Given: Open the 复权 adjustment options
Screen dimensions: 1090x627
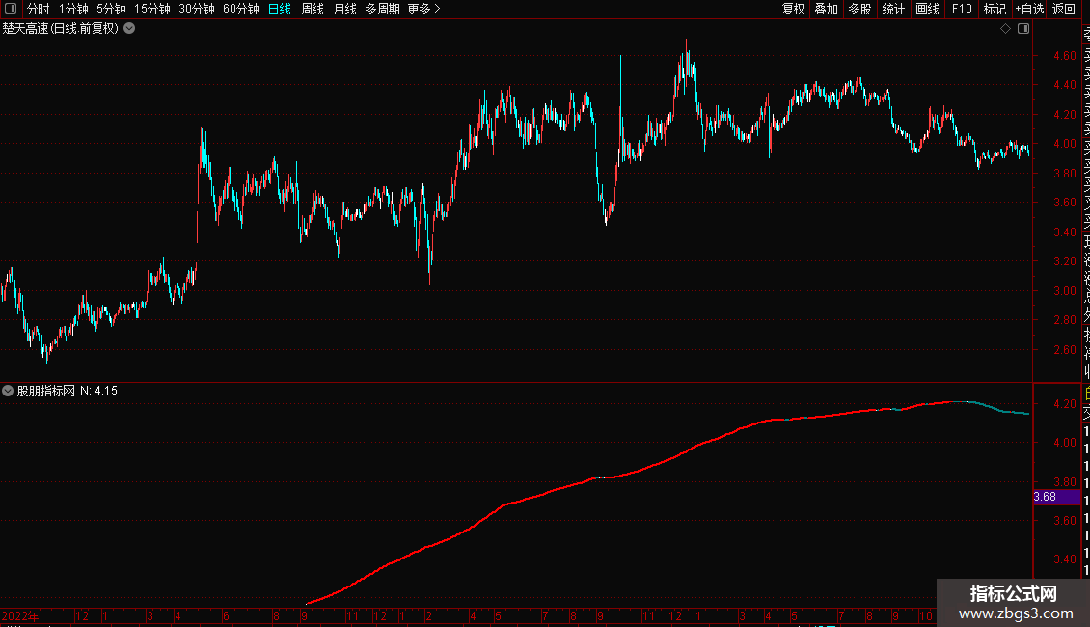Looking at the screenshot, I should (793, 9).
